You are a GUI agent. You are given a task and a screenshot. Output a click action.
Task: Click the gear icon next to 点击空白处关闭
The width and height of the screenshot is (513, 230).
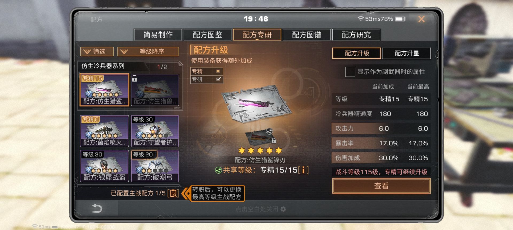click(283, 209)
